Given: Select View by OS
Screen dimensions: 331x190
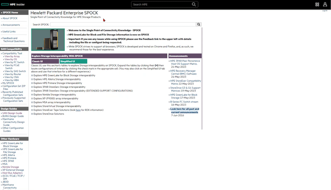Looking at the screenshot, I should [11, 59].
